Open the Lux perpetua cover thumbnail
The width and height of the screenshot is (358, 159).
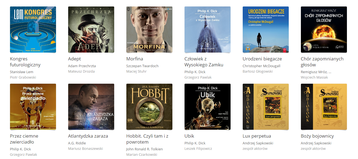(266, 107)
